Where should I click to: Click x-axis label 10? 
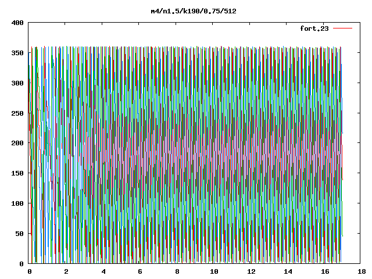214,271
